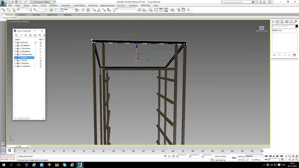Open the Named Selection Sets dropdown
The image size is (299, 168).
pyautogui.click(x=127, y=9)
